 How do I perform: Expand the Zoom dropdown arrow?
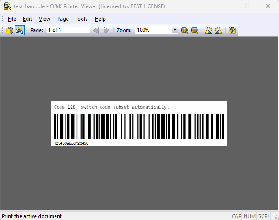(175, 30)
